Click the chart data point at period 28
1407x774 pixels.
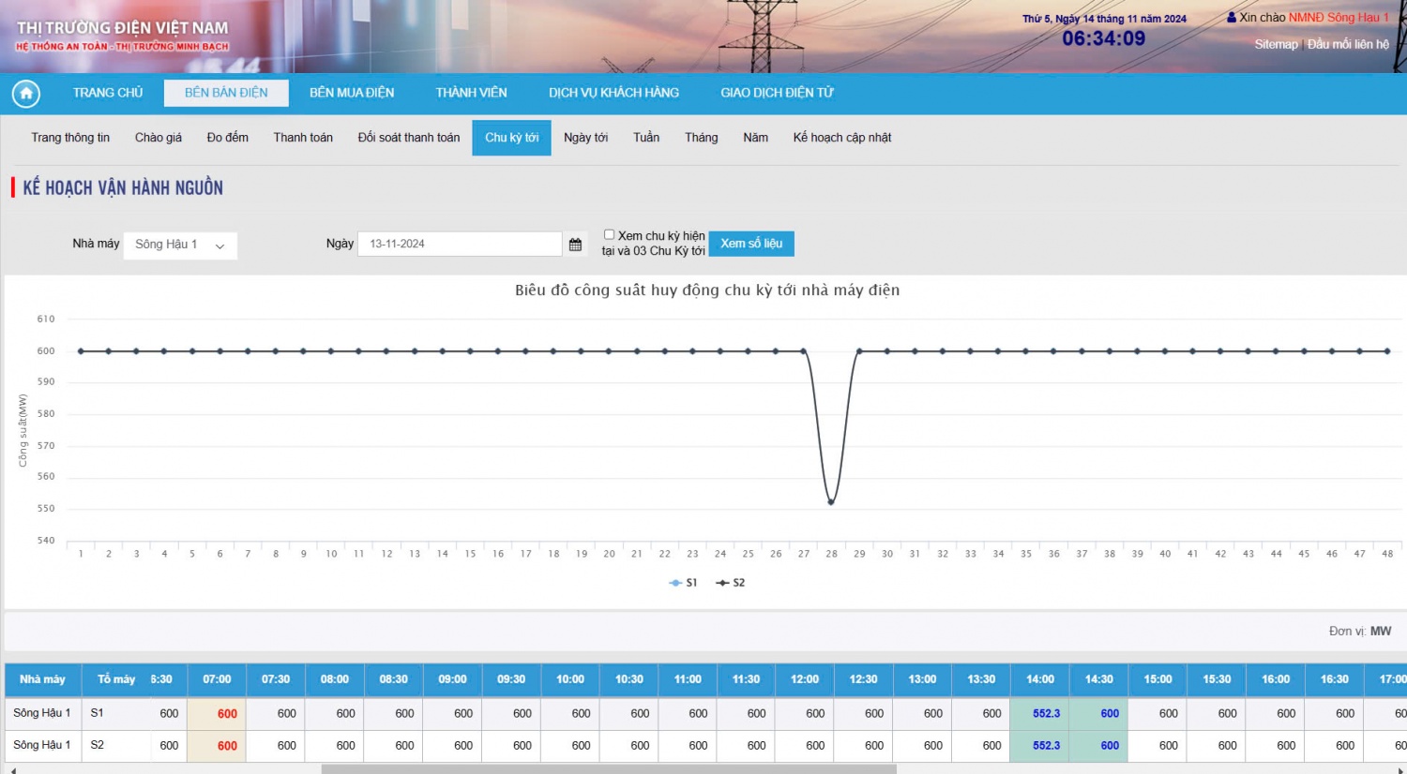pos(831,502)
